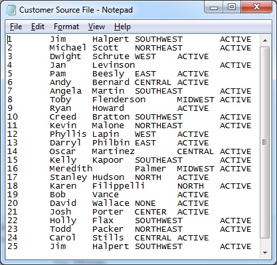This screenshot has height=265, width=277.
Task: Click CENTRAL in Oscar Martinez's row
Action: point(195,151)
